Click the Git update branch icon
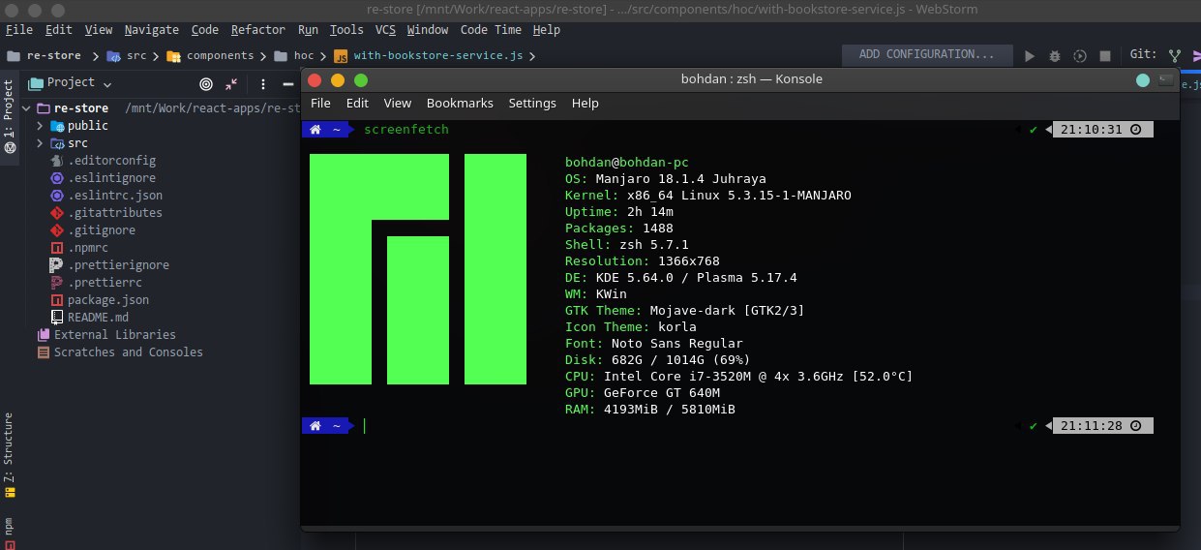 (1175, 55)
